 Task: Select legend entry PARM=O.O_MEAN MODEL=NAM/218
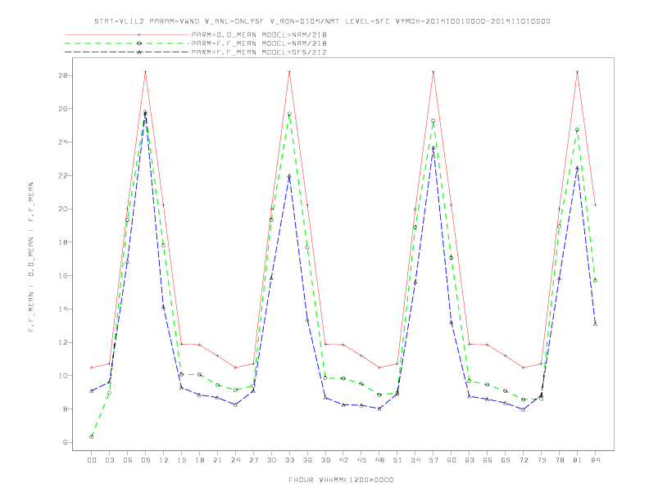coord(259,34)
